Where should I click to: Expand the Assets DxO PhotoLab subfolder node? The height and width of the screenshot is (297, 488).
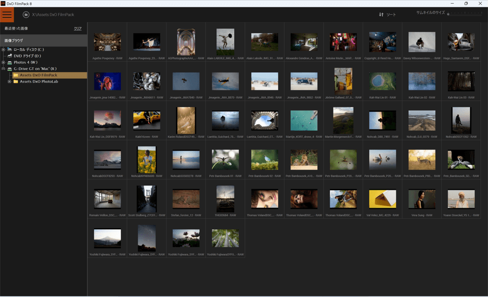(9, 82)
